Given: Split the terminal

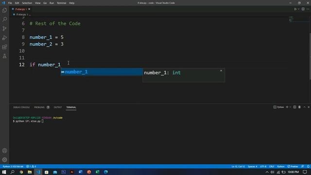Looking at the screenshot, I should click(x=295, y=107).
